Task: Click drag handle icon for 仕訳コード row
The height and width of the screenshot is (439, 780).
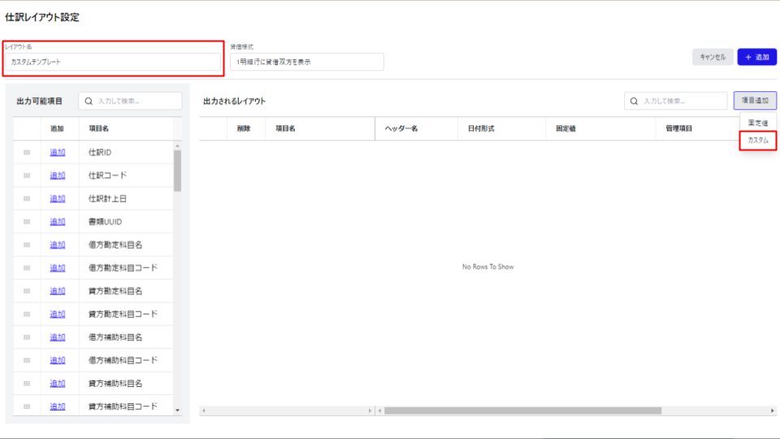Action: click(27, 176)
